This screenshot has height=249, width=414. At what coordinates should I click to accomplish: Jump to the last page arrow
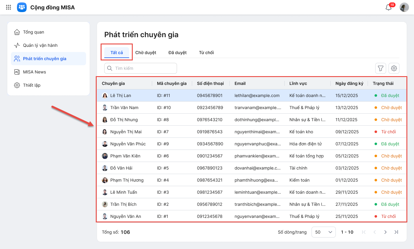tap(396, 232)
